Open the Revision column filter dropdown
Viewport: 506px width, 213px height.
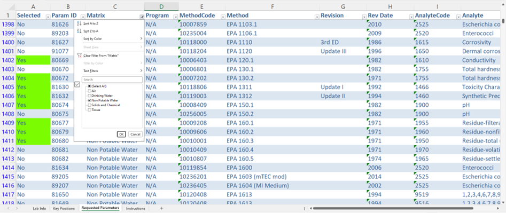pos(364,17)
